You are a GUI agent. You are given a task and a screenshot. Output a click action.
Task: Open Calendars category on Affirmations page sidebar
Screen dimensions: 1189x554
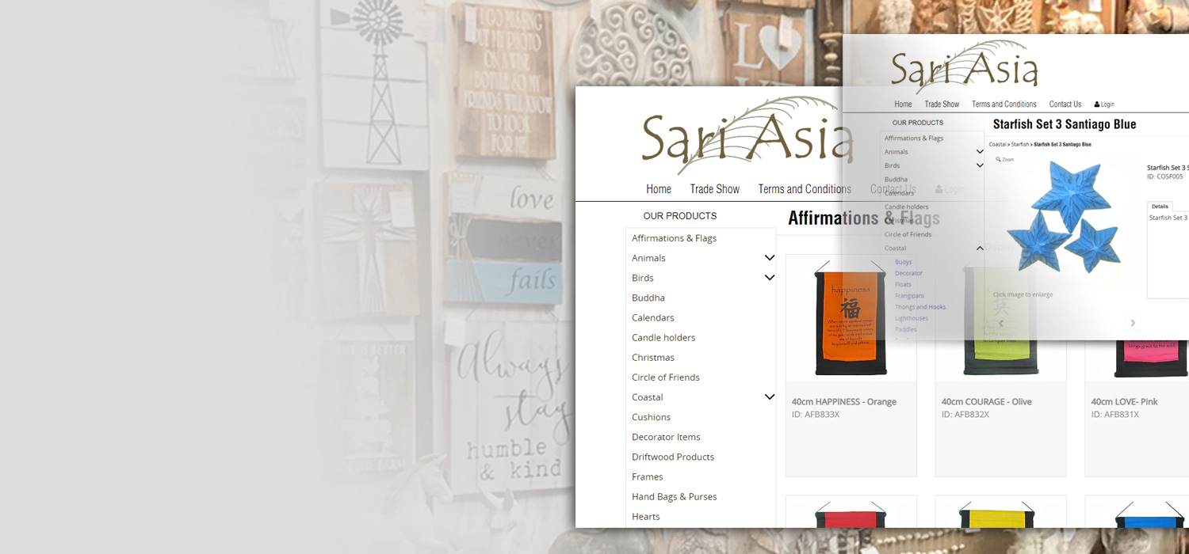[653, 317]
